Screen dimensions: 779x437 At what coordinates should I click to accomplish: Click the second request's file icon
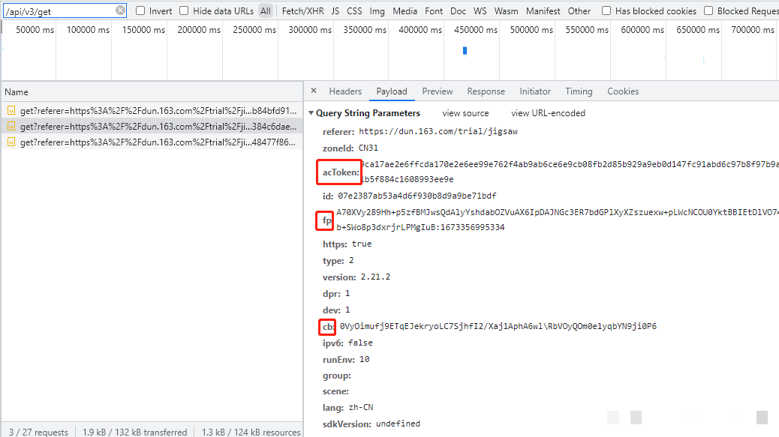click(11, 127)
